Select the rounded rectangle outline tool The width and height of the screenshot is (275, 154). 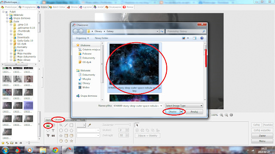pyautogui.click(x=61, y=130)
